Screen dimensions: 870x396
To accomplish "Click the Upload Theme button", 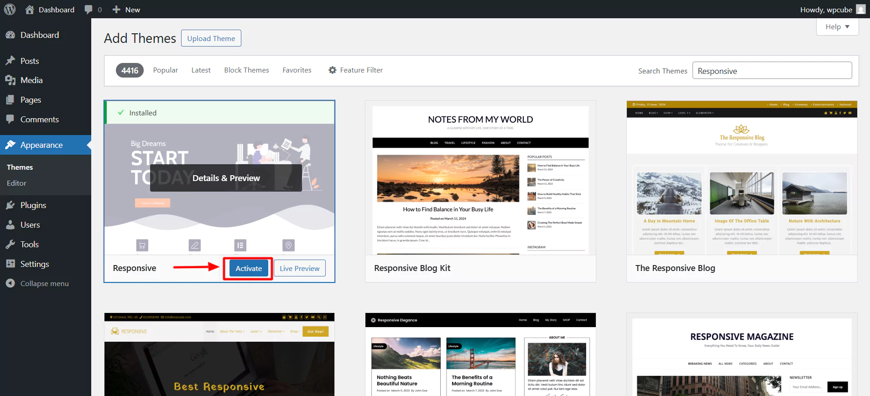I will [x=211, y=38].
